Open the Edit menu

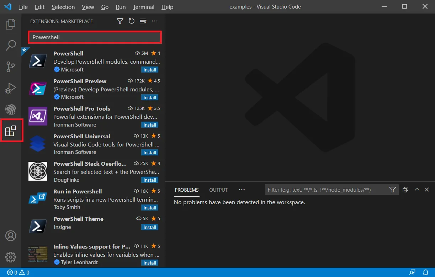[x=40, y=7]
